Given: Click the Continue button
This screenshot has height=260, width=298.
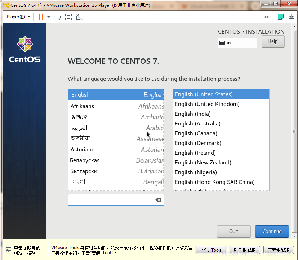Looking at the screenshot, I should coord(272,231).
